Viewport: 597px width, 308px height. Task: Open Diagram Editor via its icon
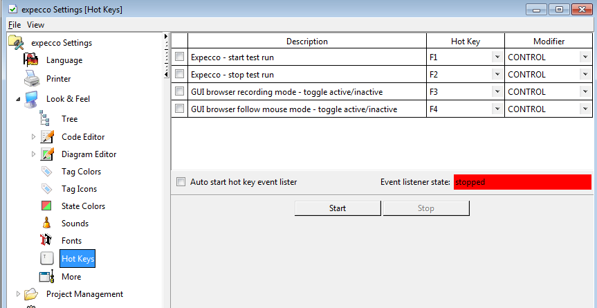click(48, 154)
